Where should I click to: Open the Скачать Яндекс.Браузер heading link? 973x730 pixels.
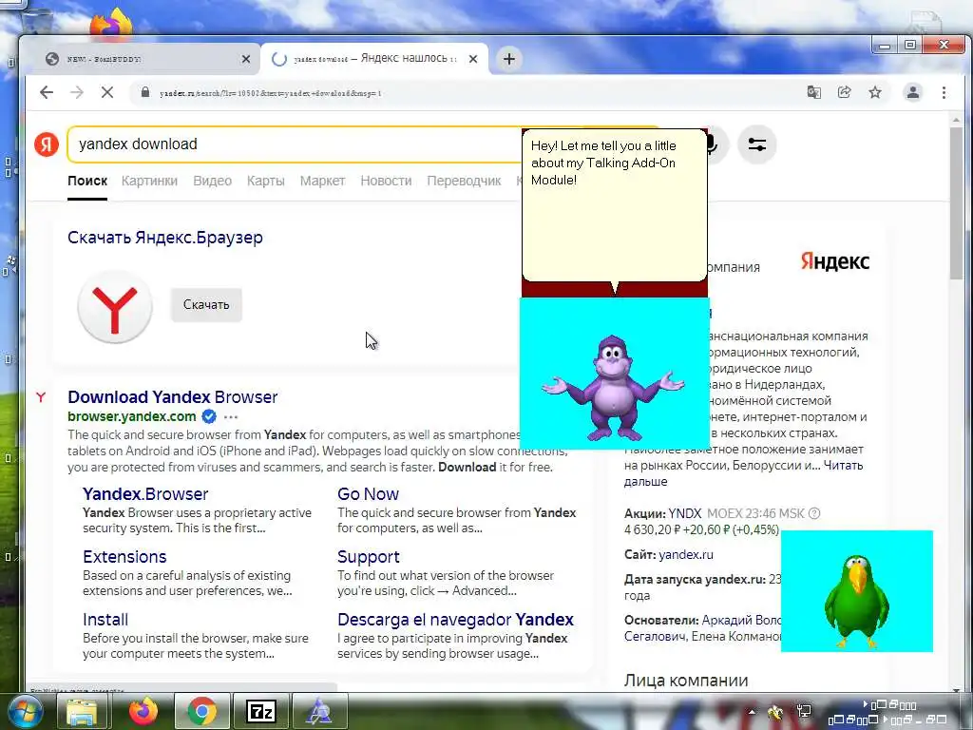tap(165, 238)
